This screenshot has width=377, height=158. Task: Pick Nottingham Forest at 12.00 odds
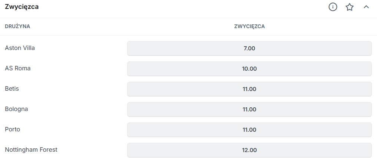[x=249, y=150]
